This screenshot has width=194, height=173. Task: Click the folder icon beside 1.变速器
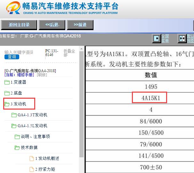tap(7, 82)
